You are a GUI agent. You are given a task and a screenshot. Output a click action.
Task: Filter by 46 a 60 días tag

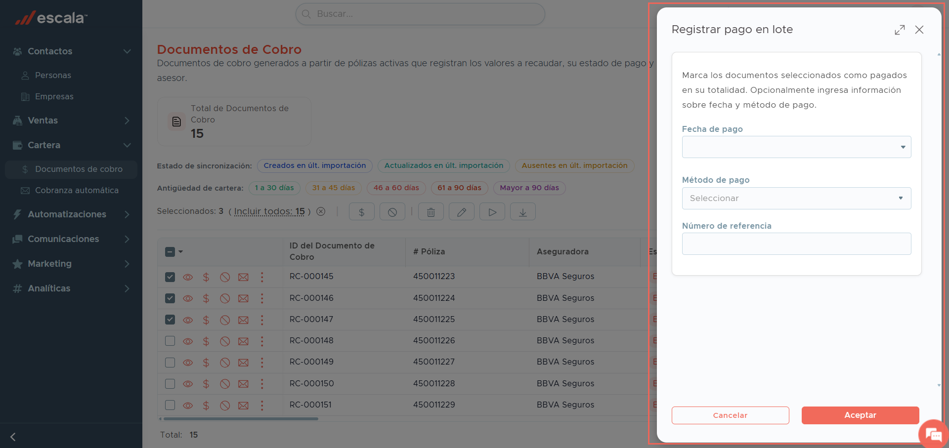[396, 188]
